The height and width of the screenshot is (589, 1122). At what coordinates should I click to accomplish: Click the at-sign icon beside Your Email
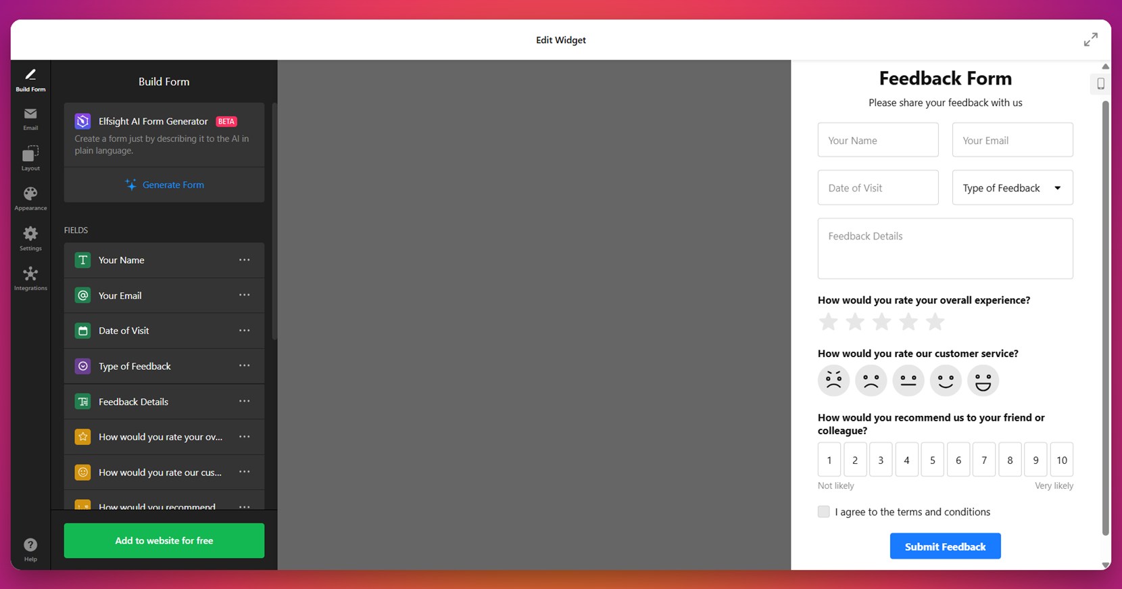coord(82,296)
